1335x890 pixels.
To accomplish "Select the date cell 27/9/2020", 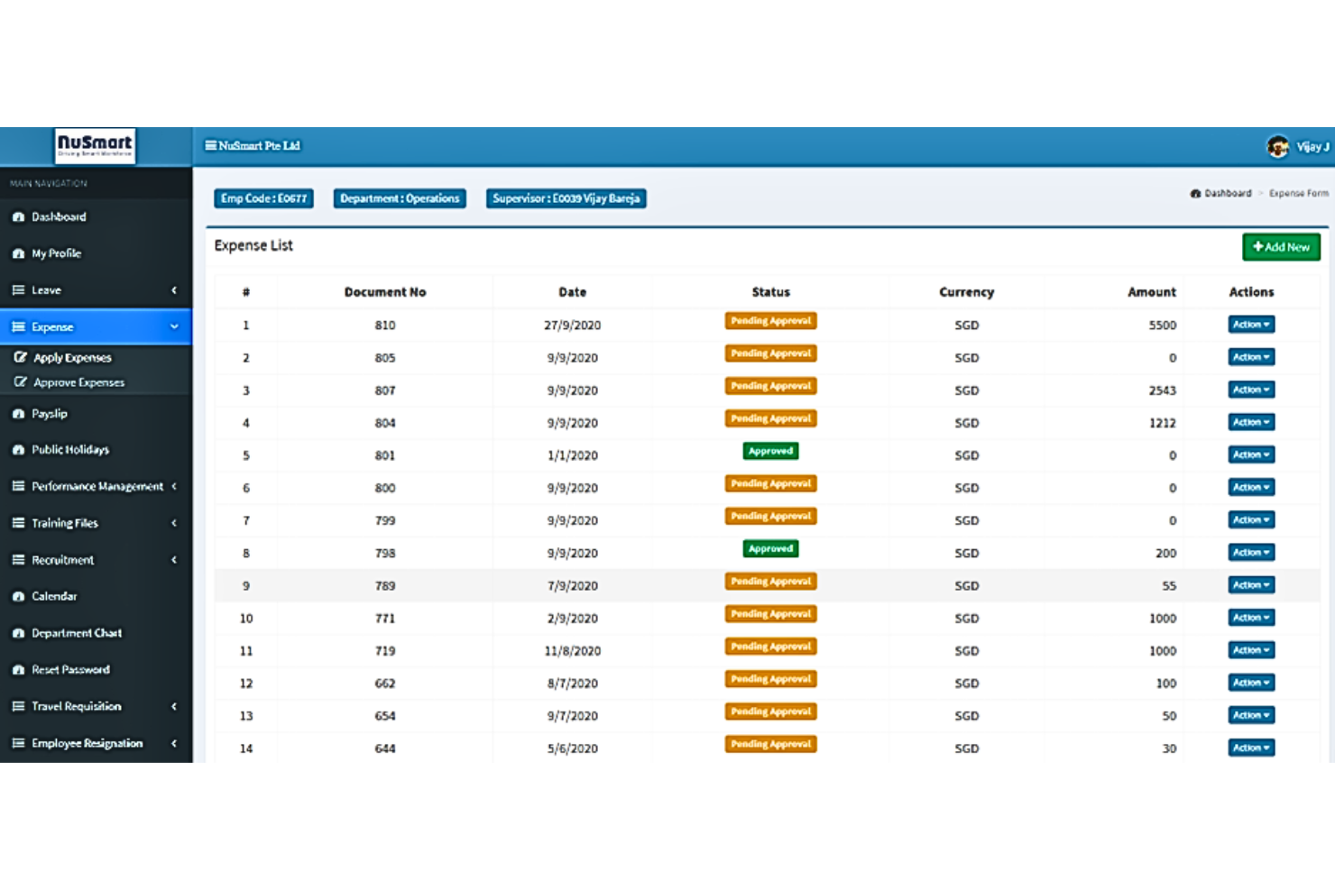I will [572, 326].
